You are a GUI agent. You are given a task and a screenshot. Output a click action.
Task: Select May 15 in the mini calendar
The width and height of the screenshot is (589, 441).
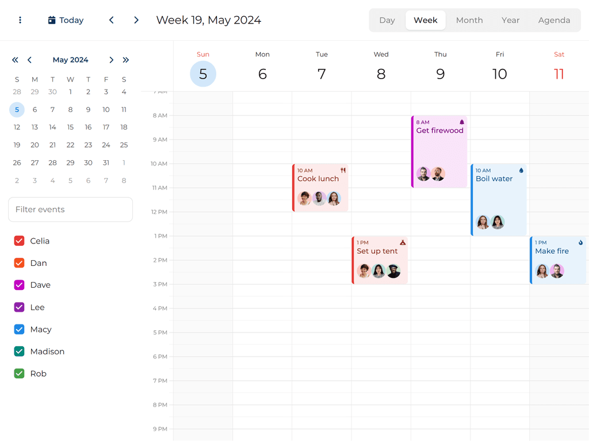(x=70, y=127)
